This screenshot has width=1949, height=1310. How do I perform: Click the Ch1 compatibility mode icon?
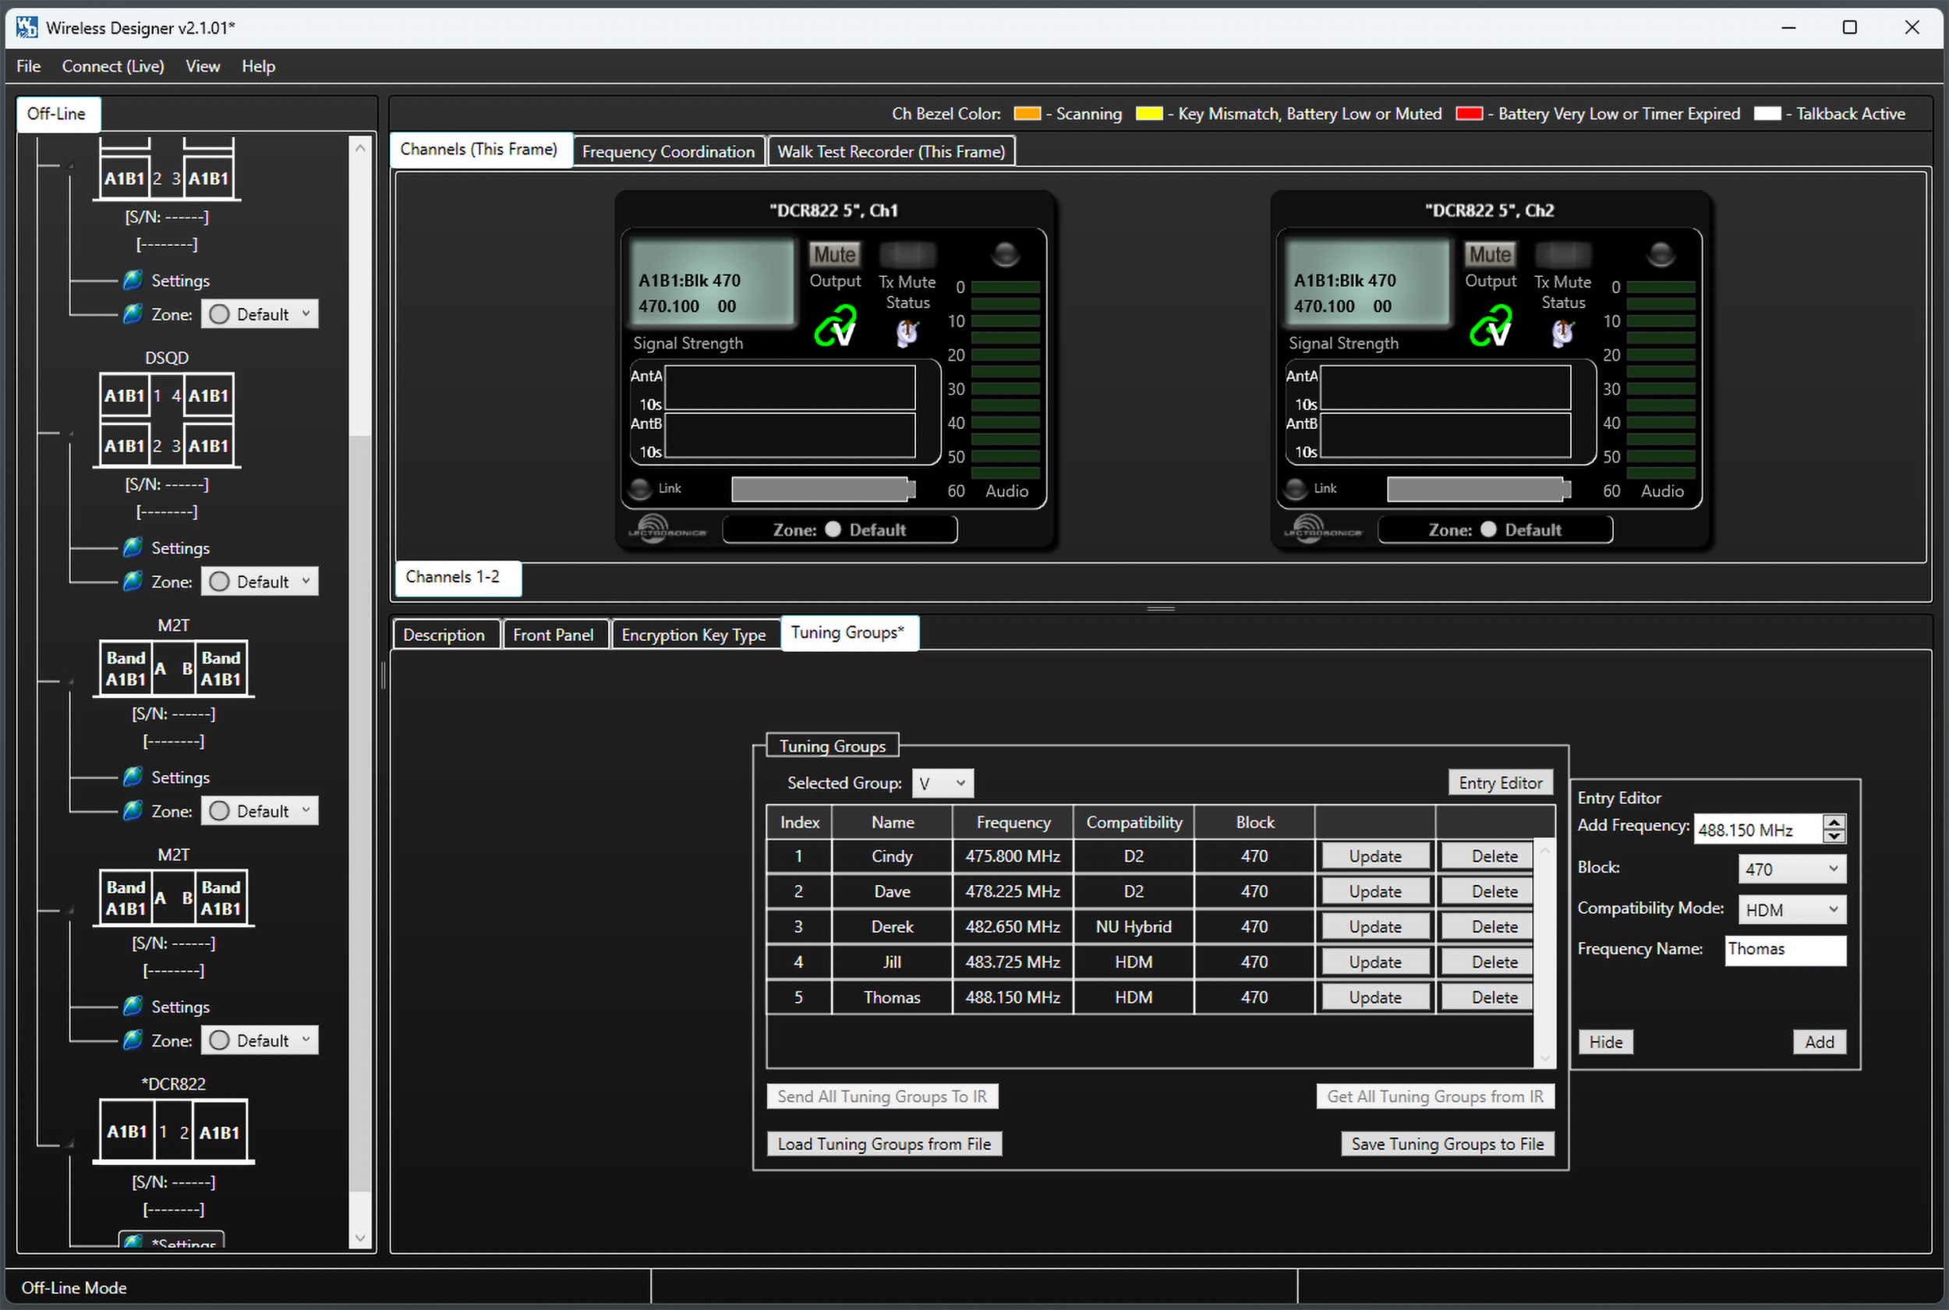(x=836, y=327)
